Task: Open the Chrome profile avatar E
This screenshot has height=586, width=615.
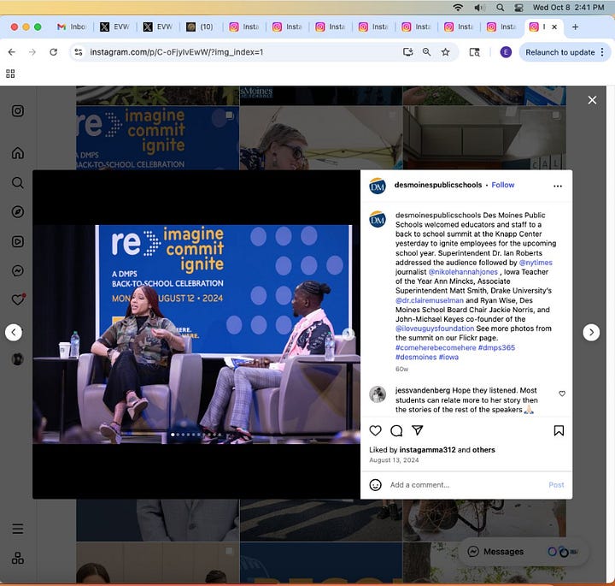Action: (506, 52)
